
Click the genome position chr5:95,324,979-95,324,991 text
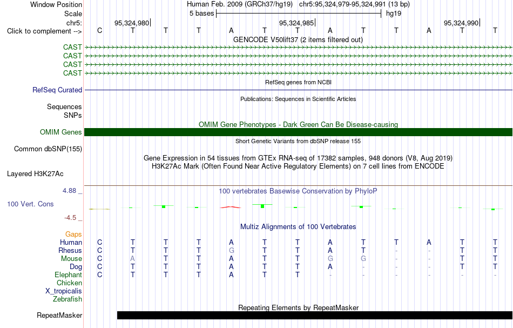[x=342, y=4]
